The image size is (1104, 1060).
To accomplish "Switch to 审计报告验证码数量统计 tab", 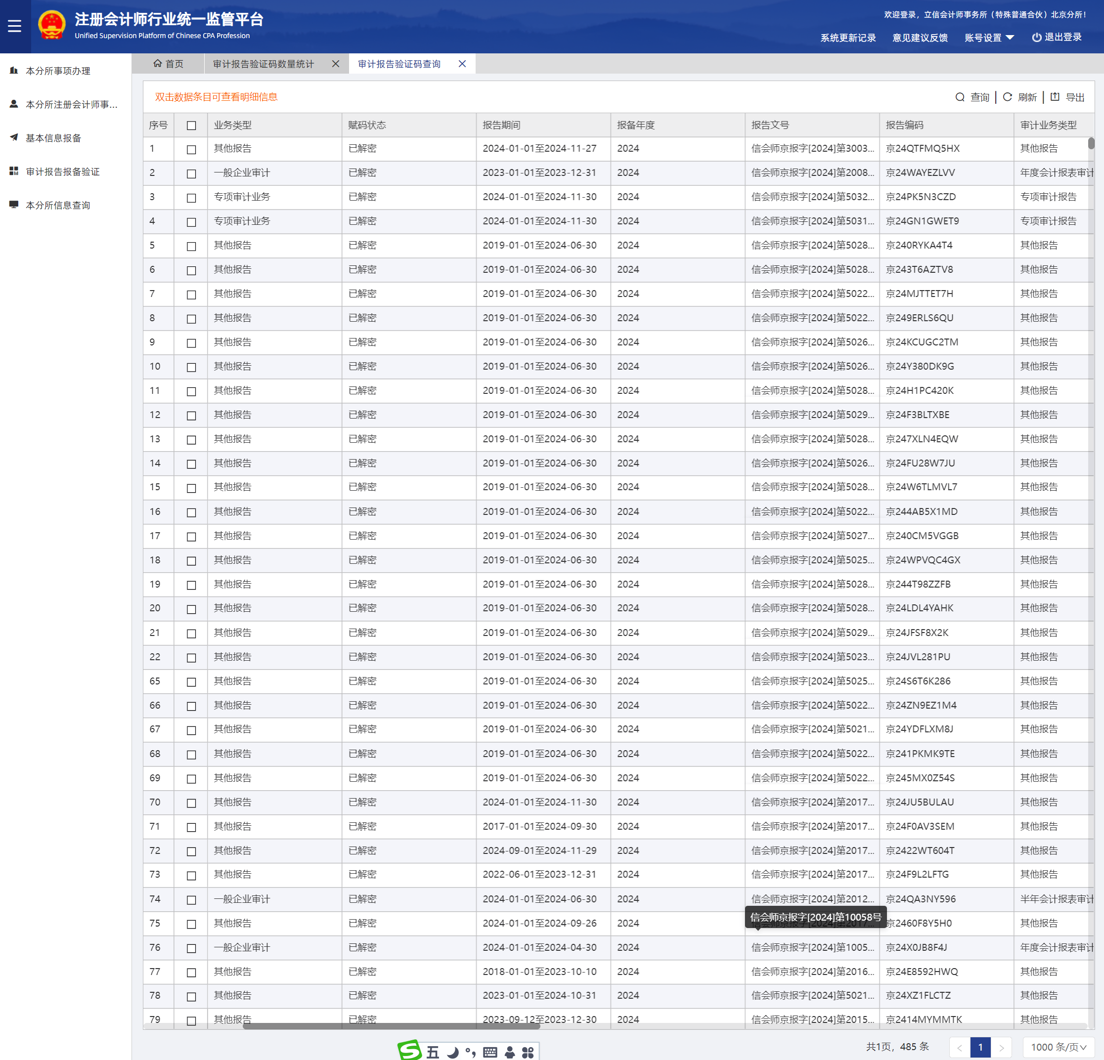I will (x=264, y=64).
